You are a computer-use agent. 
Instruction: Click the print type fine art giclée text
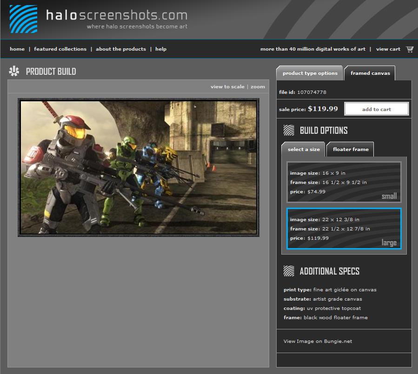pyautogui.click(x=330, y=289)
